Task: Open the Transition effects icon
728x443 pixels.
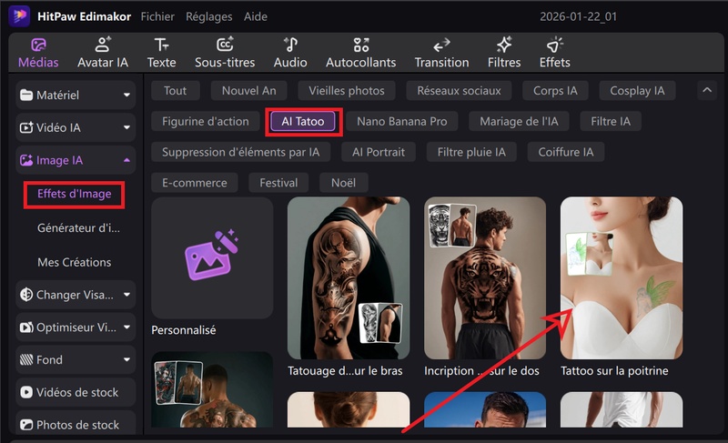Action: coord(441,45)
